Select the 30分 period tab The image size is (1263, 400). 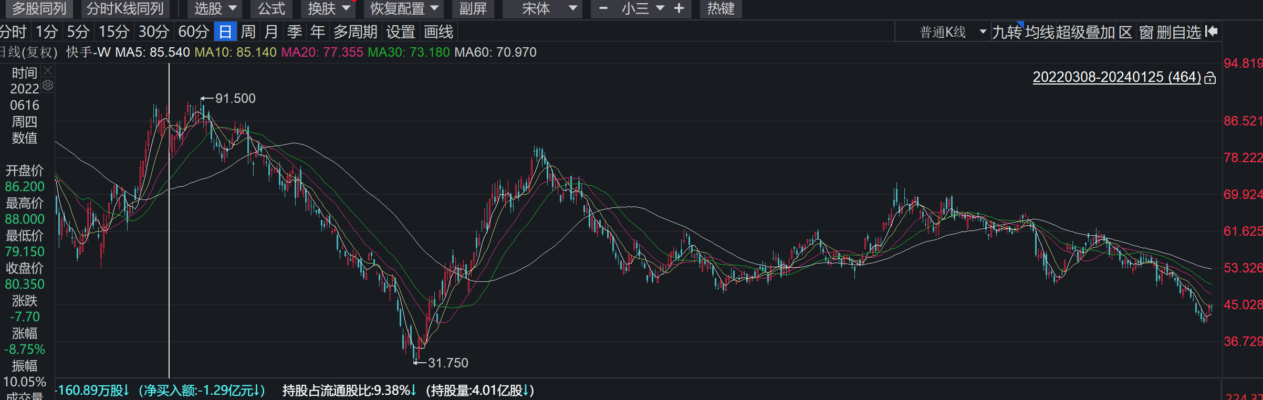tap(154, 32)
